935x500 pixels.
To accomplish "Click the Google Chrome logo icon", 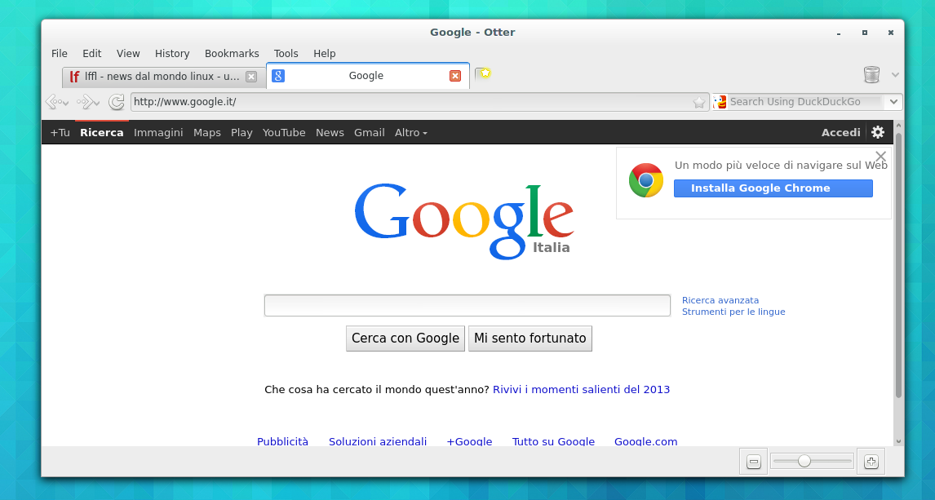I will (646, 180).
